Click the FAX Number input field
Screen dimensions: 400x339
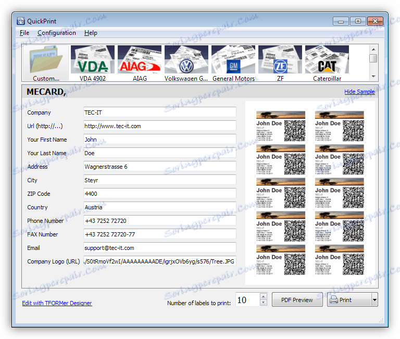[x=160, y=234]
